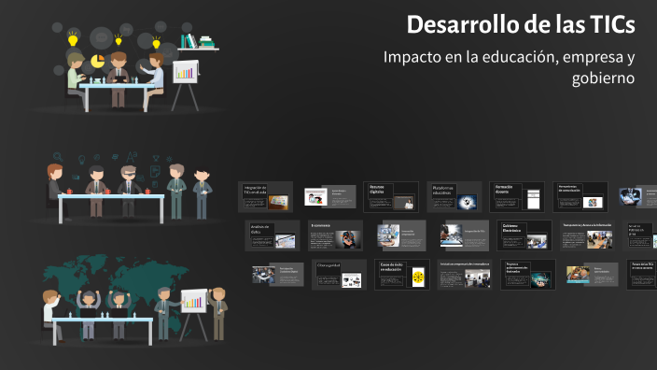
Task: Click the 'Desarrollo de las TICs' title
Action: [521, 24]
